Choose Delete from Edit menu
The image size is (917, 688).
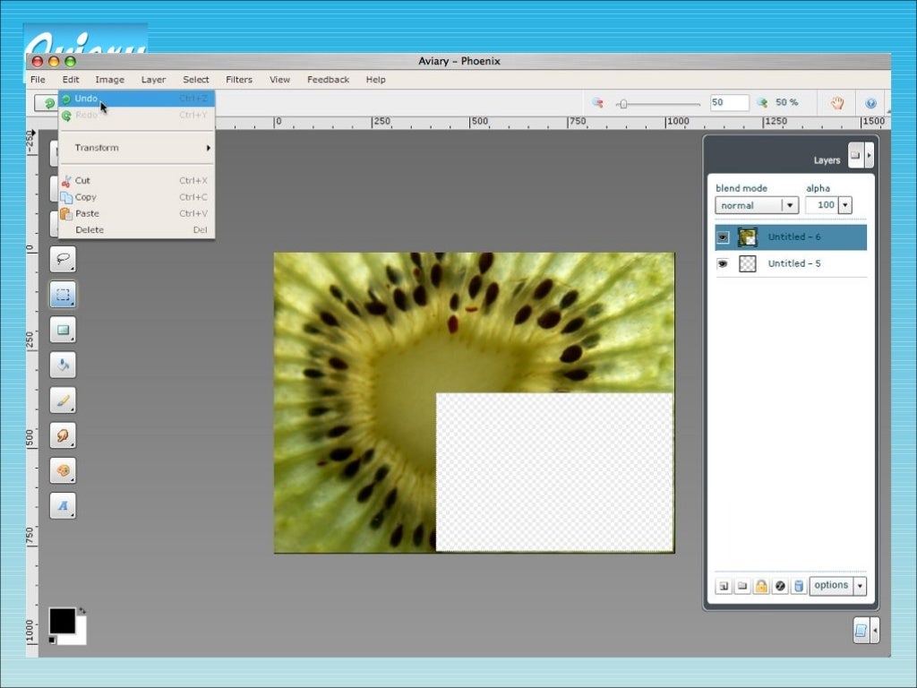[x=137, y=230]
